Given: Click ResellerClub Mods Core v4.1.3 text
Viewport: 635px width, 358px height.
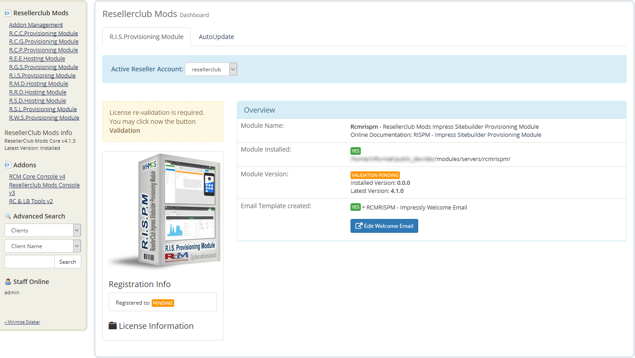Looking at the screenshot, I should point(40,141).
